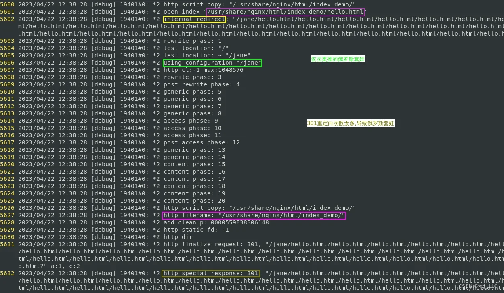The width and height of the screenshot is (504, 293).
Task: Select the 'content phase: 16' log line
Action: (113, 172)
